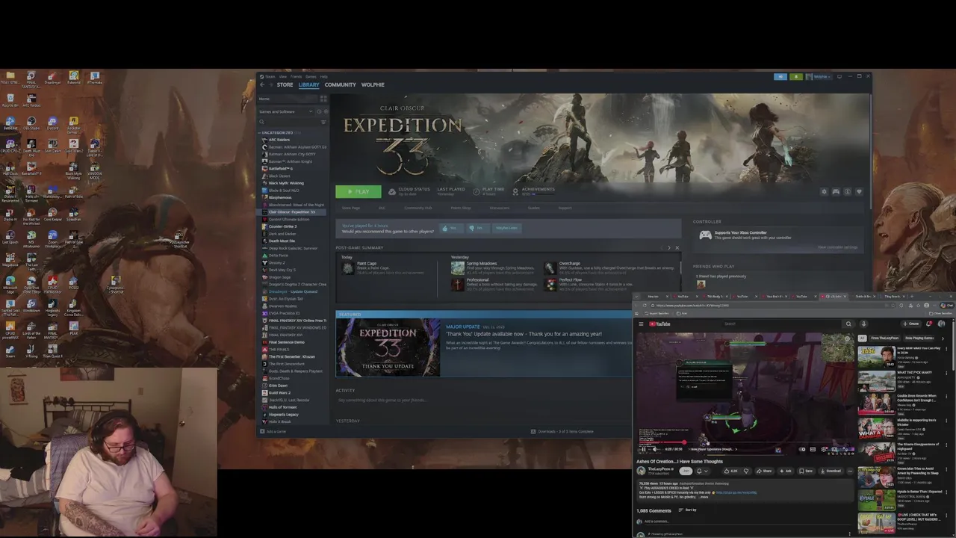Click thumbs-up Yes recommend button
Image resolution: width=956 pixels, height=538 pixels.
451,228
